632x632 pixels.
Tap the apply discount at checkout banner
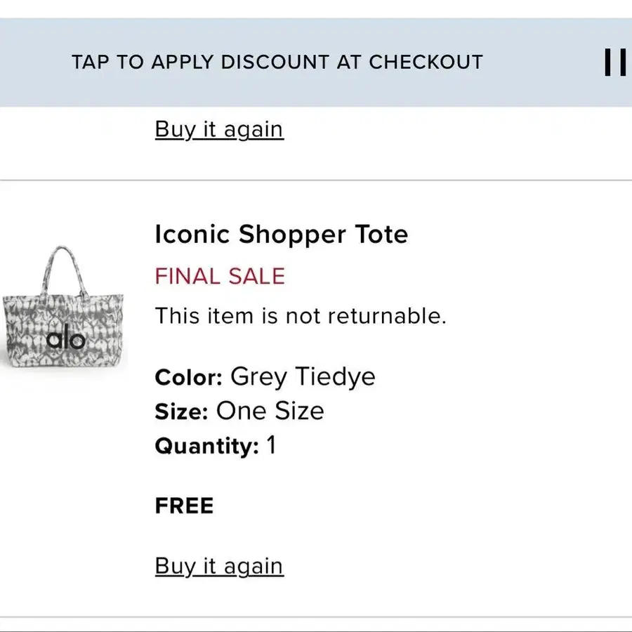pyautogui.click(x=277, y=62)
